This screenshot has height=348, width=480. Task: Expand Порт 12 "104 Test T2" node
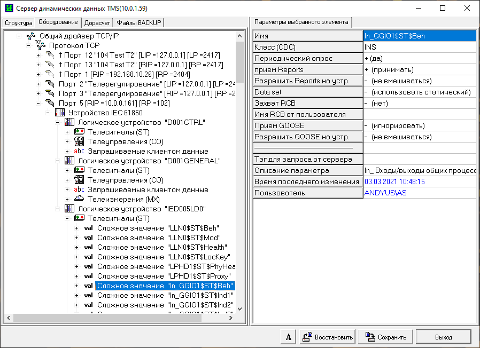coord(38,56)
